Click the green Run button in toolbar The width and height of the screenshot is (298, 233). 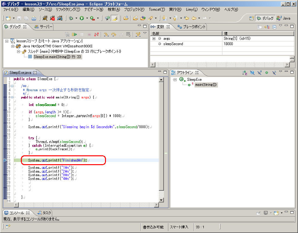pyautogui.click(x=82, y=18)
